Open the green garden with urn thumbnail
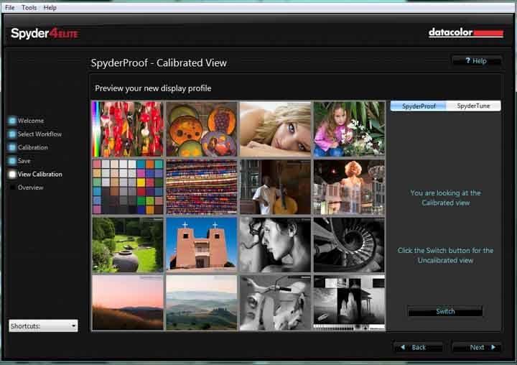Image resolution: width=517 pixels, height=365 pixels. point(128,245)
